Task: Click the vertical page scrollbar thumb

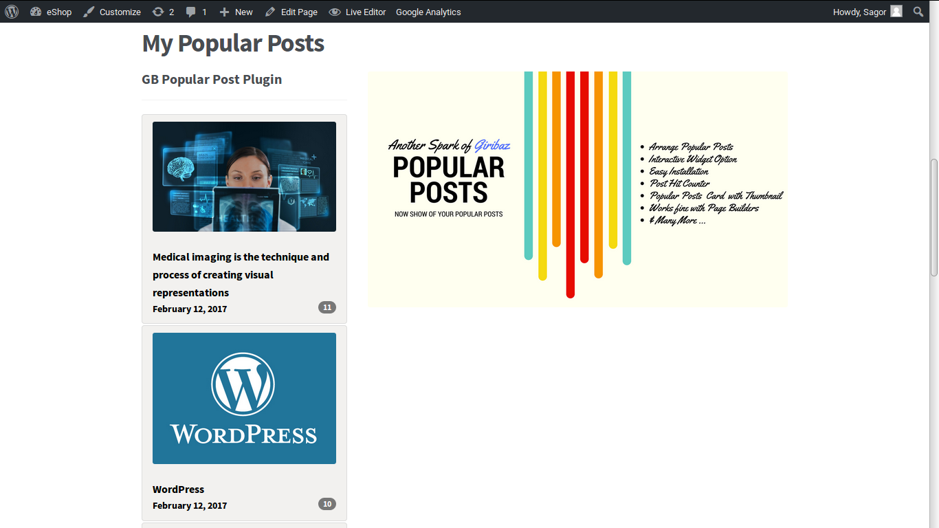Action: [x=934, y=217]
